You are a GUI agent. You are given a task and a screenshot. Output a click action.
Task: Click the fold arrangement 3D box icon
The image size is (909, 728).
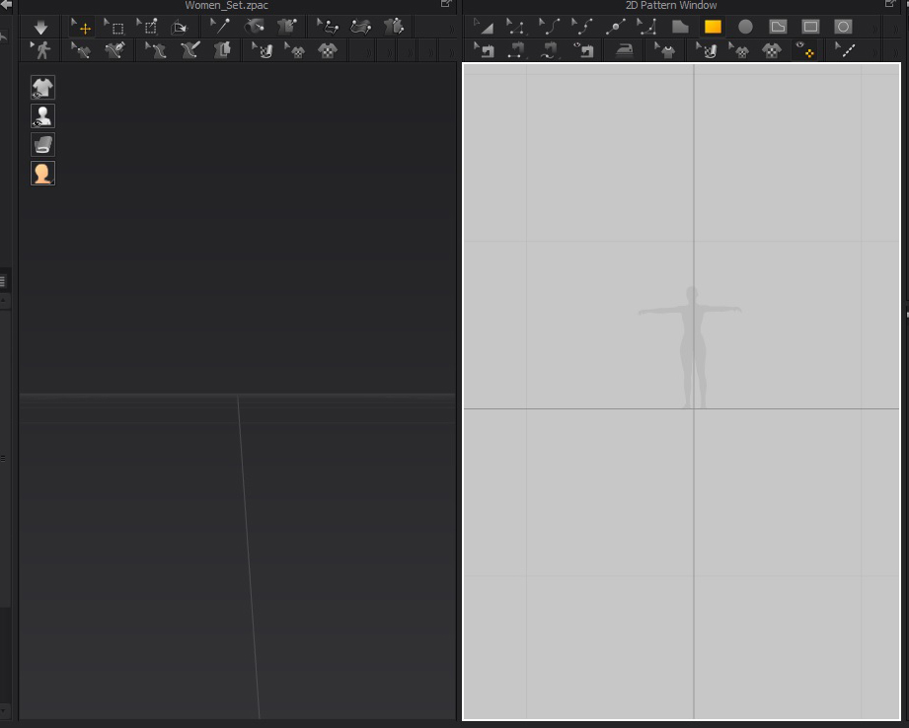180,28
